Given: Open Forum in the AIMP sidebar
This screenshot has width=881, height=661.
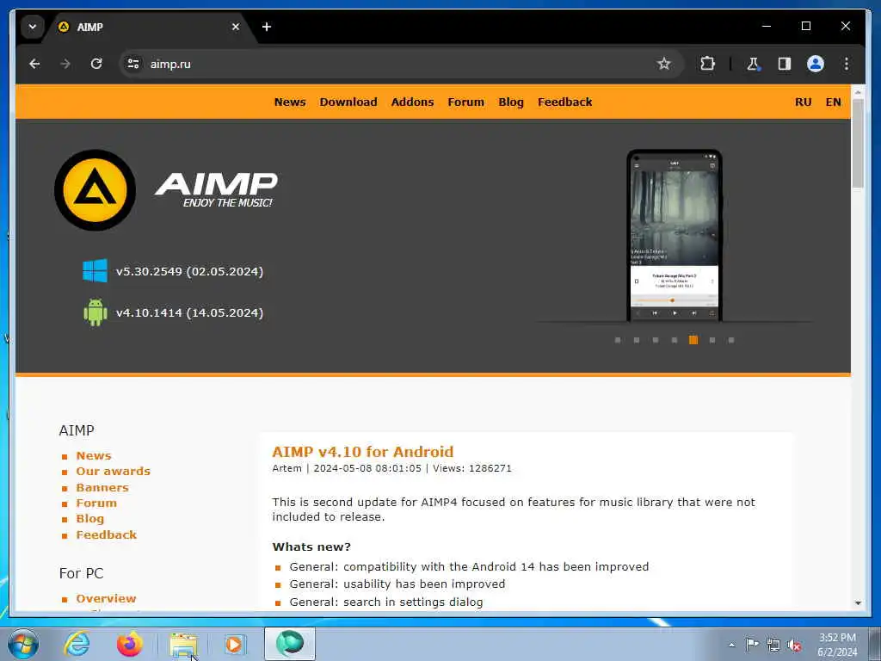Looking at the screenshot, I should tap(96, 503).
